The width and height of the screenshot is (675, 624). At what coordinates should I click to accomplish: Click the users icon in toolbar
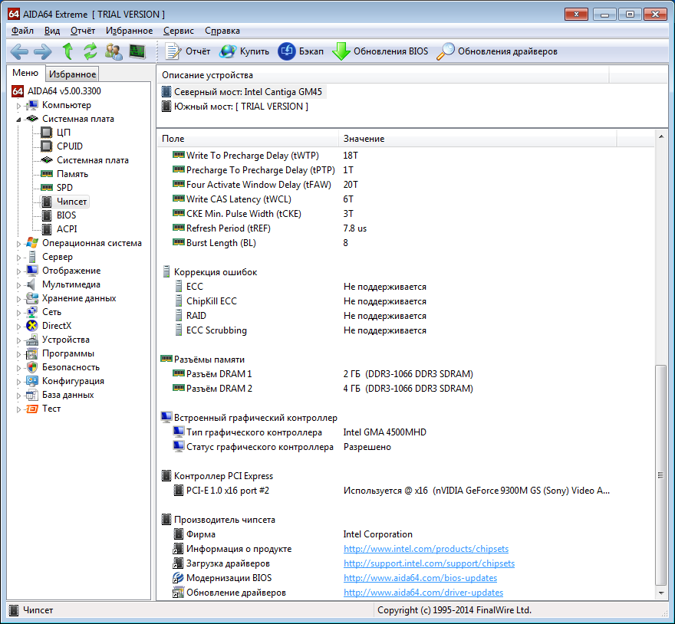click(114, 51)
